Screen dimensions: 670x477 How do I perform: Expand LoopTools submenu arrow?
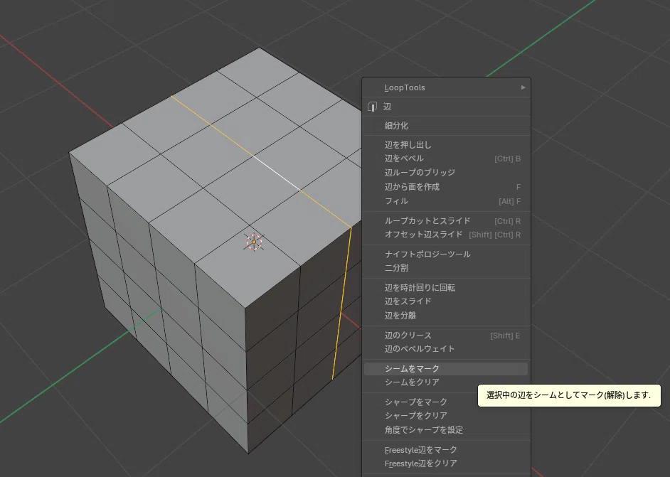(523, 87)
